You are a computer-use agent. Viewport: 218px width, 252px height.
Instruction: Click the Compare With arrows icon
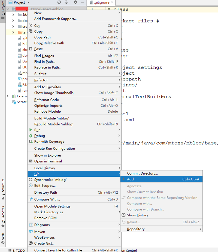pyautogui.click(x=31, y=199)
